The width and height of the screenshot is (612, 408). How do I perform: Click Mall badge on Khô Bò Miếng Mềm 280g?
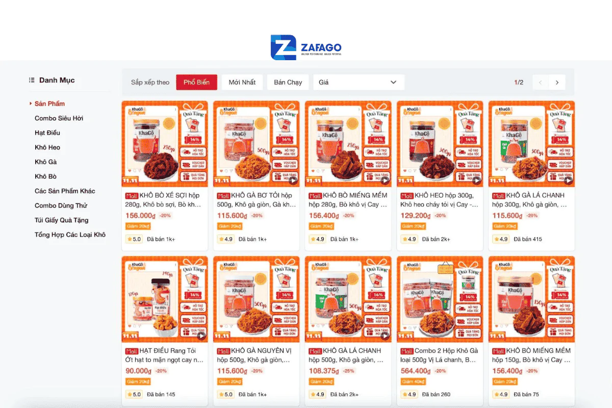click(315, 196)
